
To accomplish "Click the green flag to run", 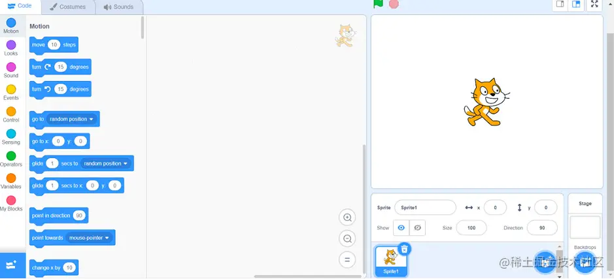I will pos(378,3).
